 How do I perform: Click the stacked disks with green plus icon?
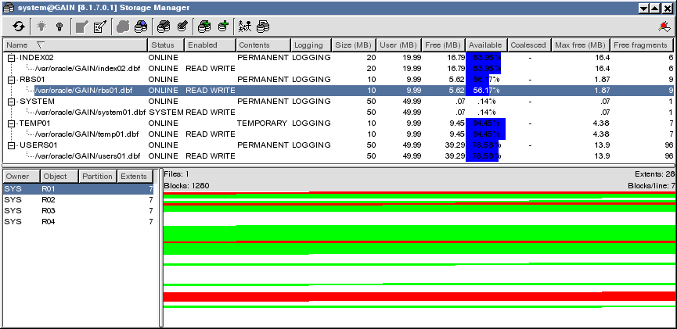coord(203,27)
